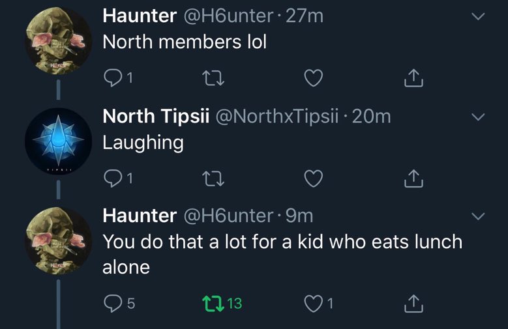Open options chevron on Haunter's 9m tweet

coord(478,216)
